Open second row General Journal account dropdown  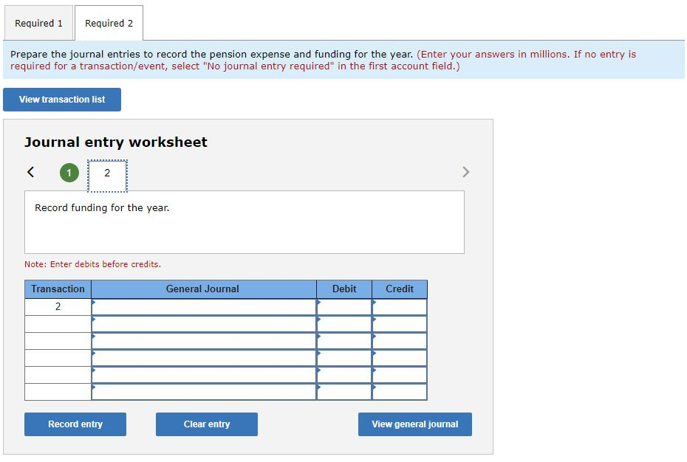pyautogui.click(x=204, y=324)
